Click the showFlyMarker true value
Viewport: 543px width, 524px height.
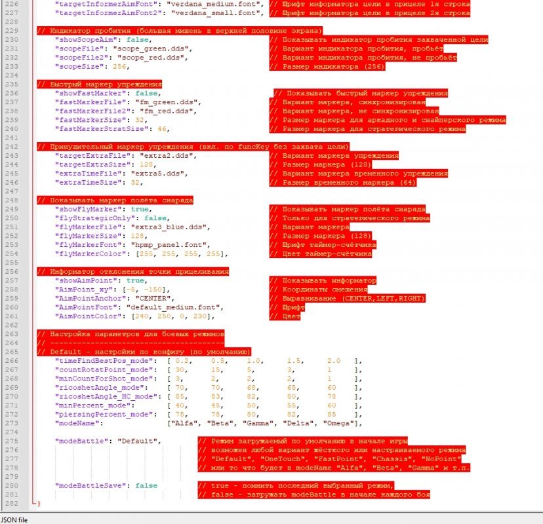[140, 208]
